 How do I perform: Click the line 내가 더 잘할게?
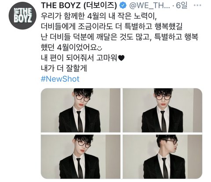(x=64, y=68)
